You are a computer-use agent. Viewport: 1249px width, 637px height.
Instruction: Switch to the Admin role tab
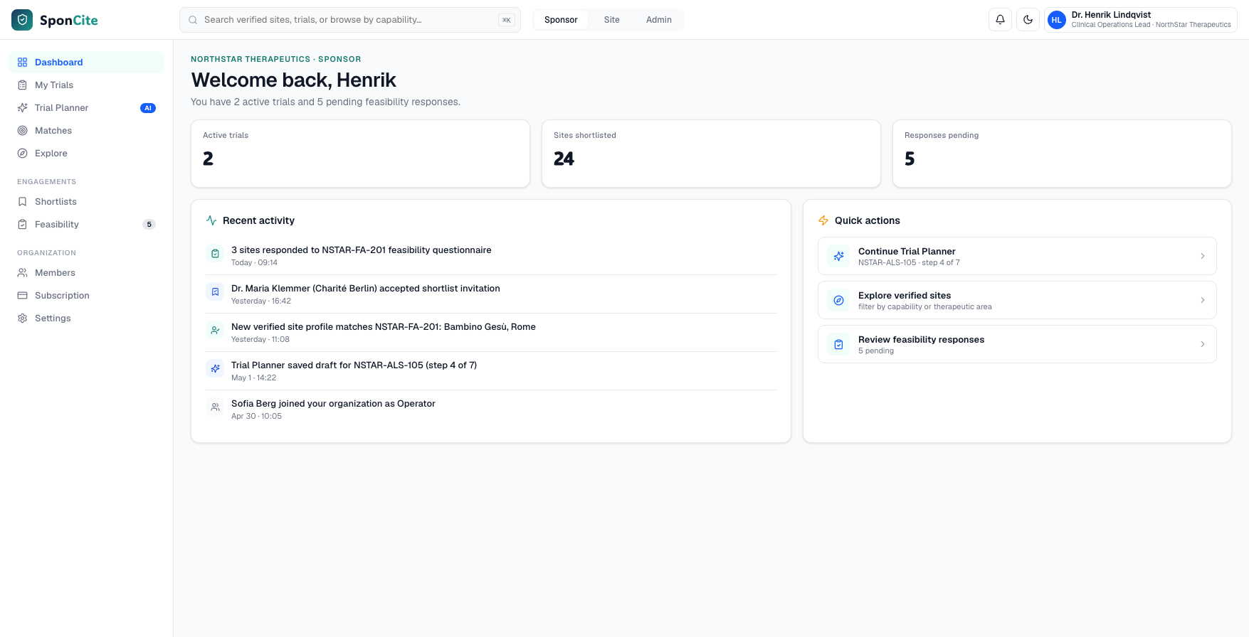659,20
